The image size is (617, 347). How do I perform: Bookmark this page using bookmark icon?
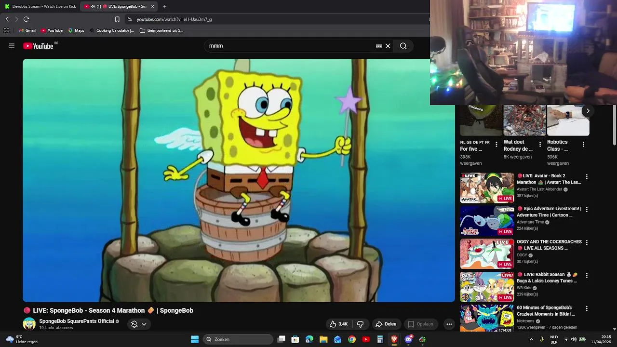click(x=117, y=19)
